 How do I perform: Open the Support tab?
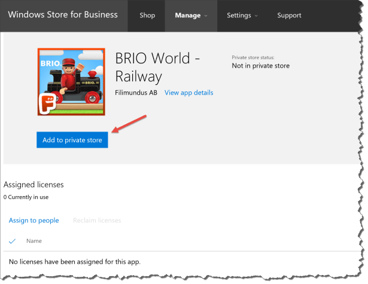pyautogui.click(x=289, y=16)
